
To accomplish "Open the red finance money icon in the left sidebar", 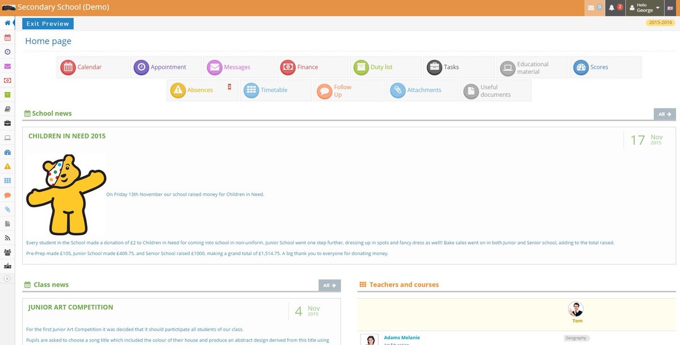I will (7, 80).
